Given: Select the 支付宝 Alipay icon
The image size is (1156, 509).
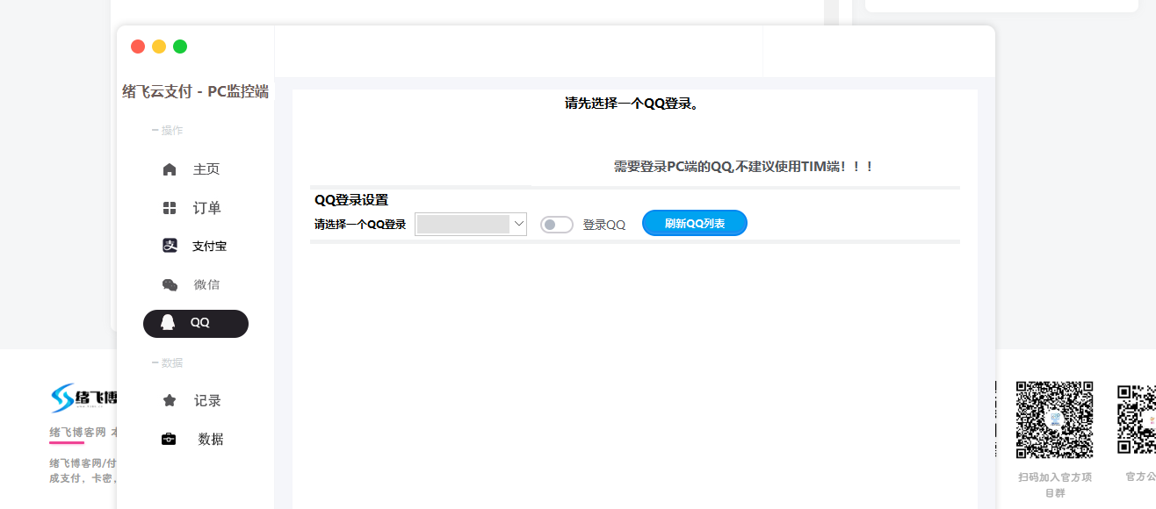Looking at the screenshot, I should [x=169, y=246].
